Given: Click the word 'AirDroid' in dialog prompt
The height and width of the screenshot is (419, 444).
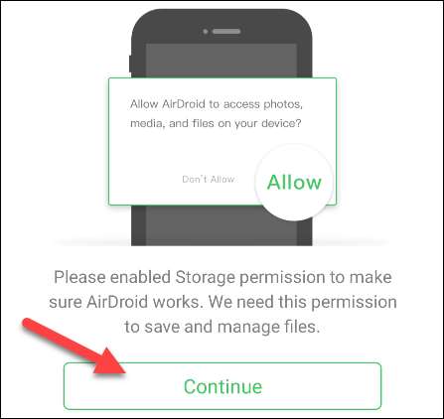Looking at the screenshot, I should pos(184,104).
